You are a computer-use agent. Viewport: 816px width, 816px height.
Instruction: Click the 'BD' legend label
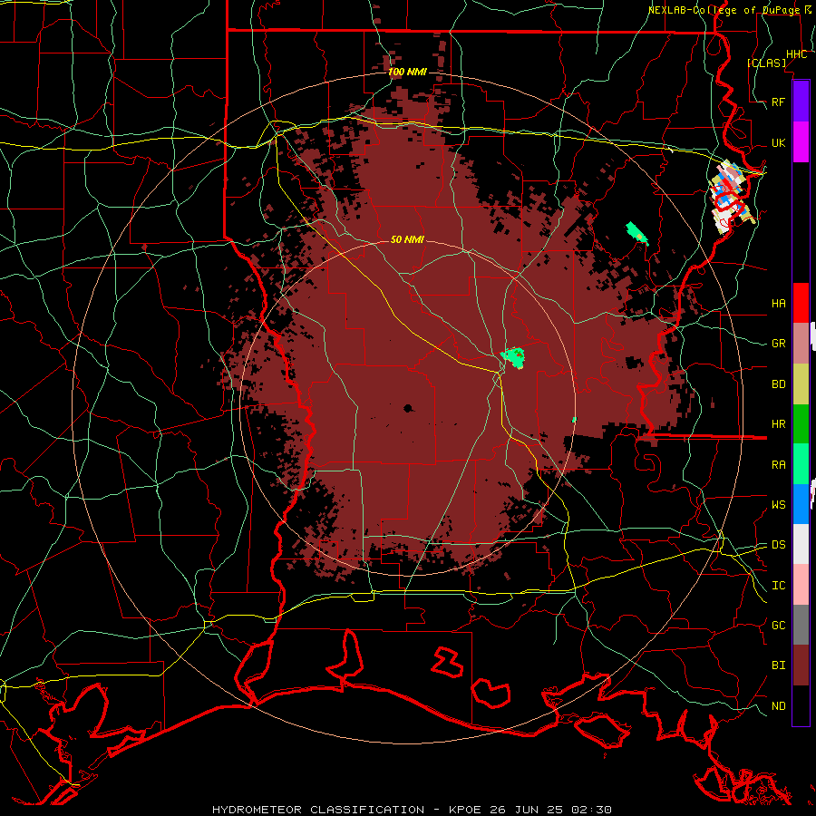point(779,384)
